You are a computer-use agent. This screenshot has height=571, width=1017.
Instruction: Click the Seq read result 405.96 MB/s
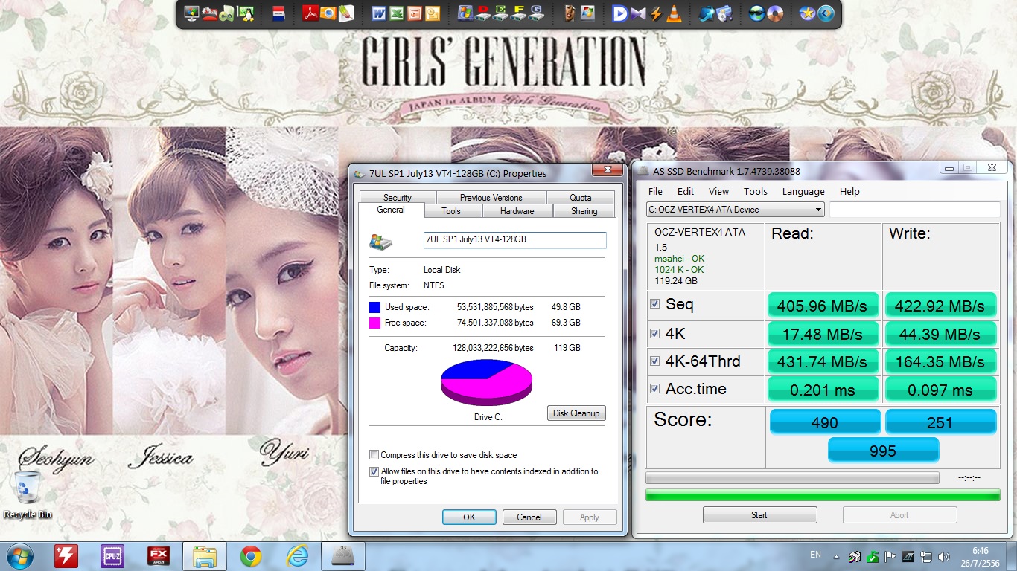click(823, 306)
